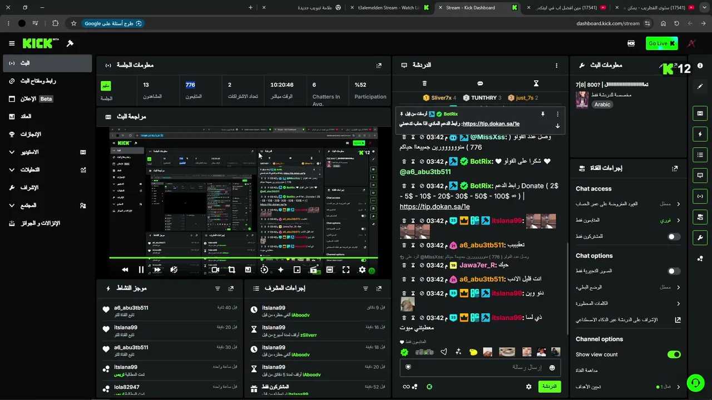This screenshot has width=712, height=400.
Task: Open filter for إجراءات المشرف panel
Action: point(365,289)
